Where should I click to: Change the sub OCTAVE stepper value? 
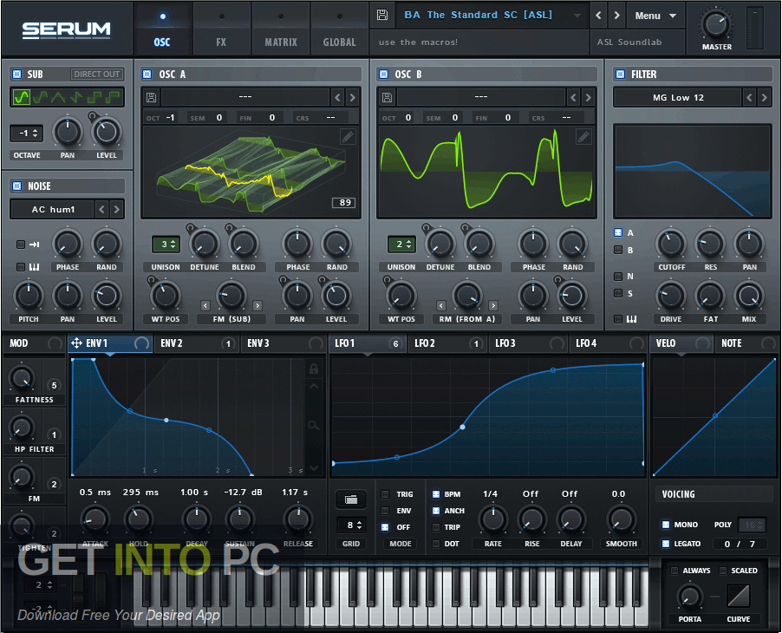[x=26, y=134]
